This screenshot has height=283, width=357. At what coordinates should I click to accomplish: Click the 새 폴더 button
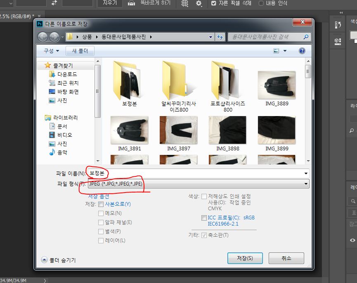tap(80, 51)
